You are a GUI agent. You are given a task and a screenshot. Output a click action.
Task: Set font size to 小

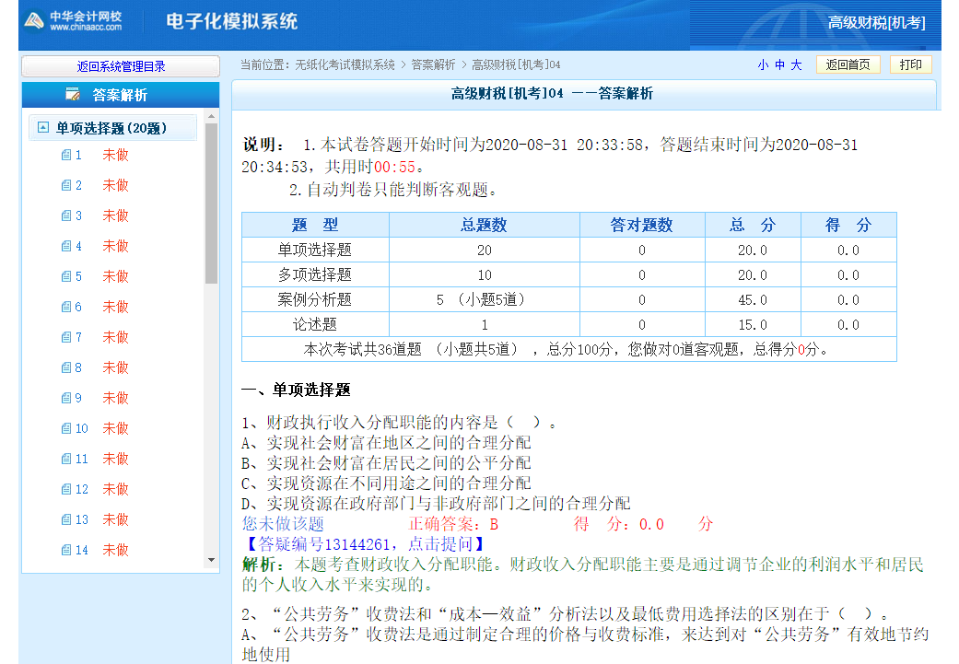(x=763, y=64)
